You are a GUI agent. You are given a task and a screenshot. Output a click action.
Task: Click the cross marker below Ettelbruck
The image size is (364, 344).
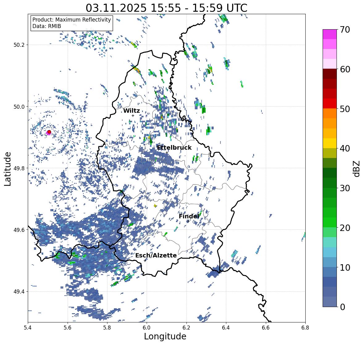(x=167, y=153)
